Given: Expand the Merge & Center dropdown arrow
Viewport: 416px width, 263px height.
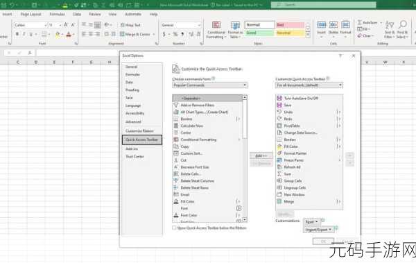Looking at the screenshot, I should (154, 34).
